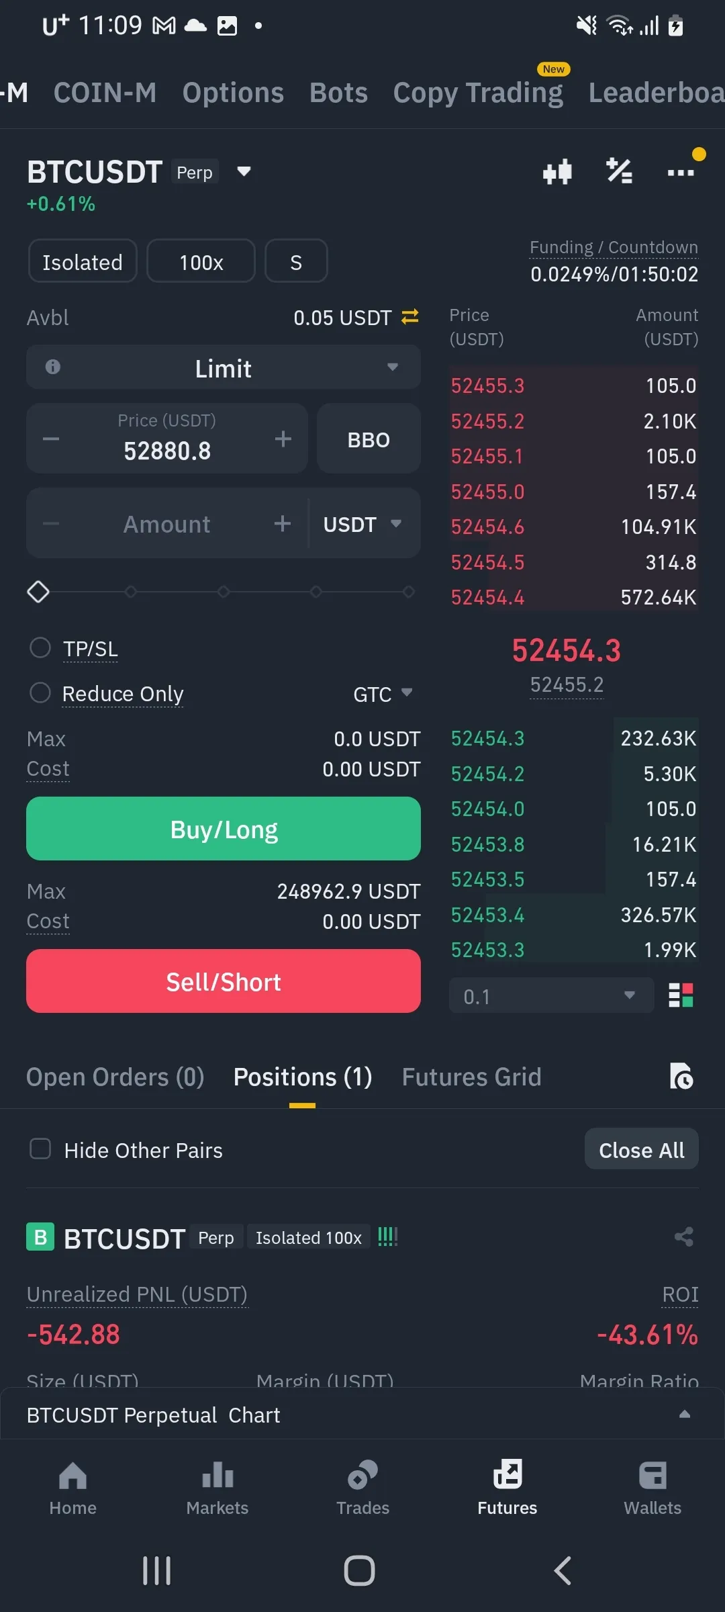Image resolution: width=725 pixels, height=1612 pixels.
Task: Share the BTCUSDT position
Action: click(683, 1237)
